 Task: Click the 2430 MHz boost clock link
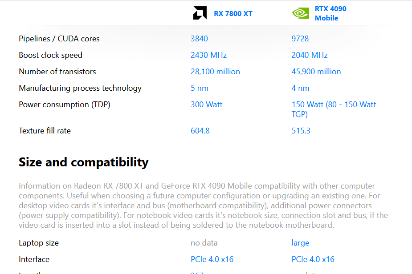[x=208, y=55]
